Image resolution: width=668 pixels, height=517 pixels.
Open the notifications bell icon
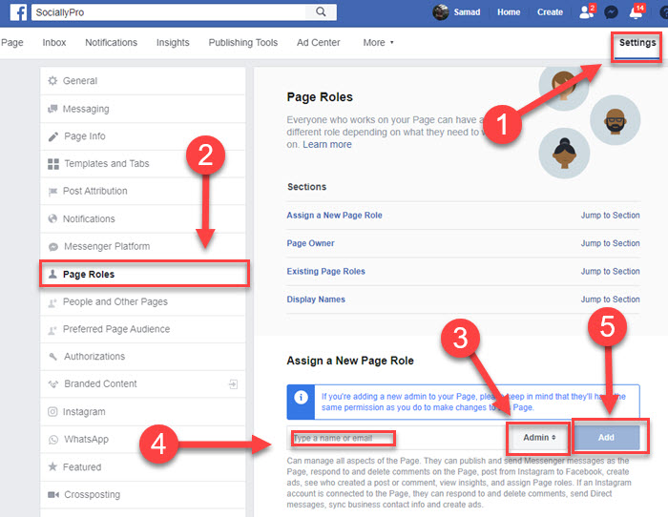click(x=637, y=12)
